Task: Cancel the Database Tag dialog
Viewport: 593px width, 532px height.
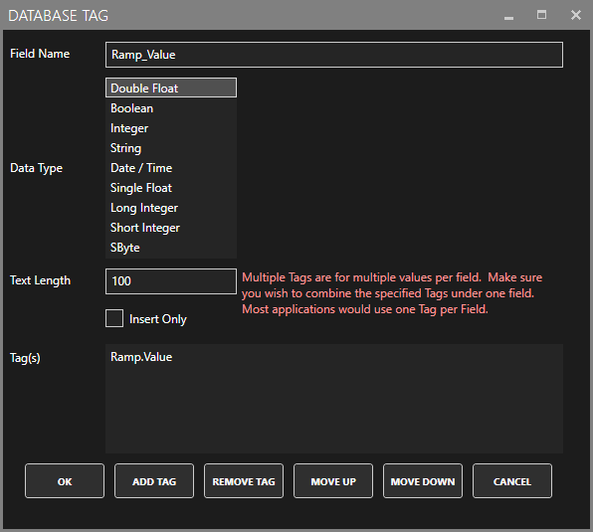Action: (512, 481)
